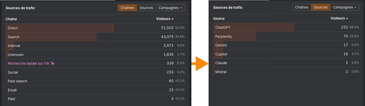Screen dimensions: 365x106
Task: Click the 23 visitors value for Email
Action: pos(171,90)
